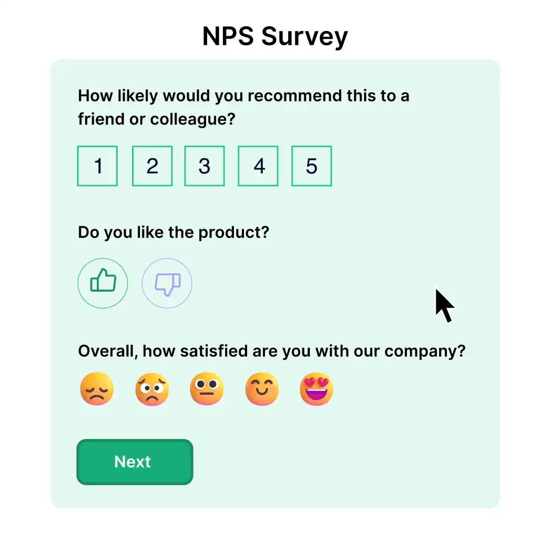The image size is (550, 538).
Task: Pick the leftmost satisfaction emoji
Action: 97,389
